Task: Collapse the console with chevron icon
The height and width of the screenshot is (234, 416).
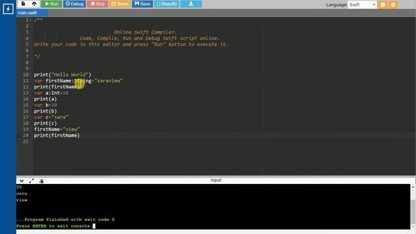Action: click(x=21, y=181)
